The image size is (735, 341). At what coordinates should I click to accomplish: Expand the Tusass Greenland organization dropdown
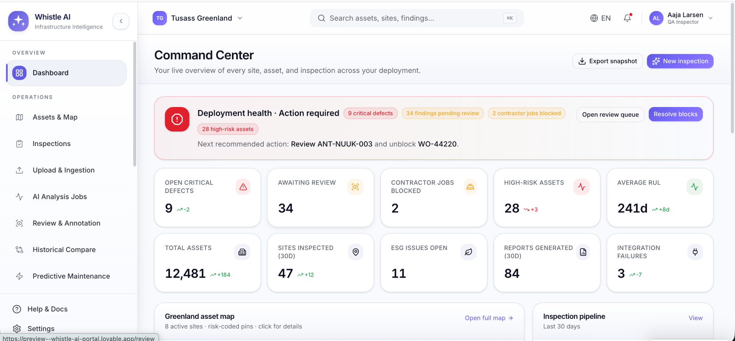tap(198, 18)
